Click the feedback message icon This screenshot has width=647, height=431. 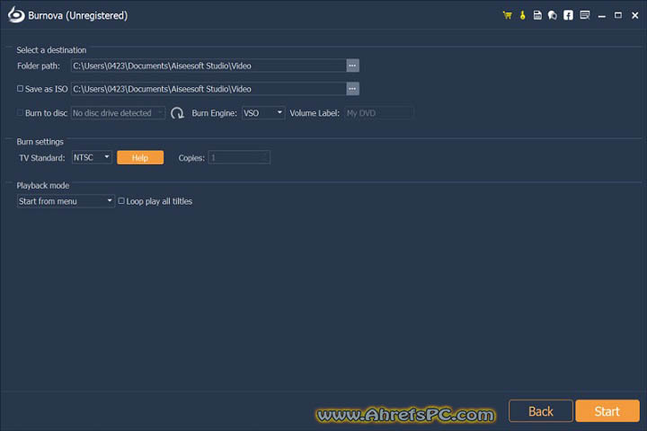click(x=585, y=15)
